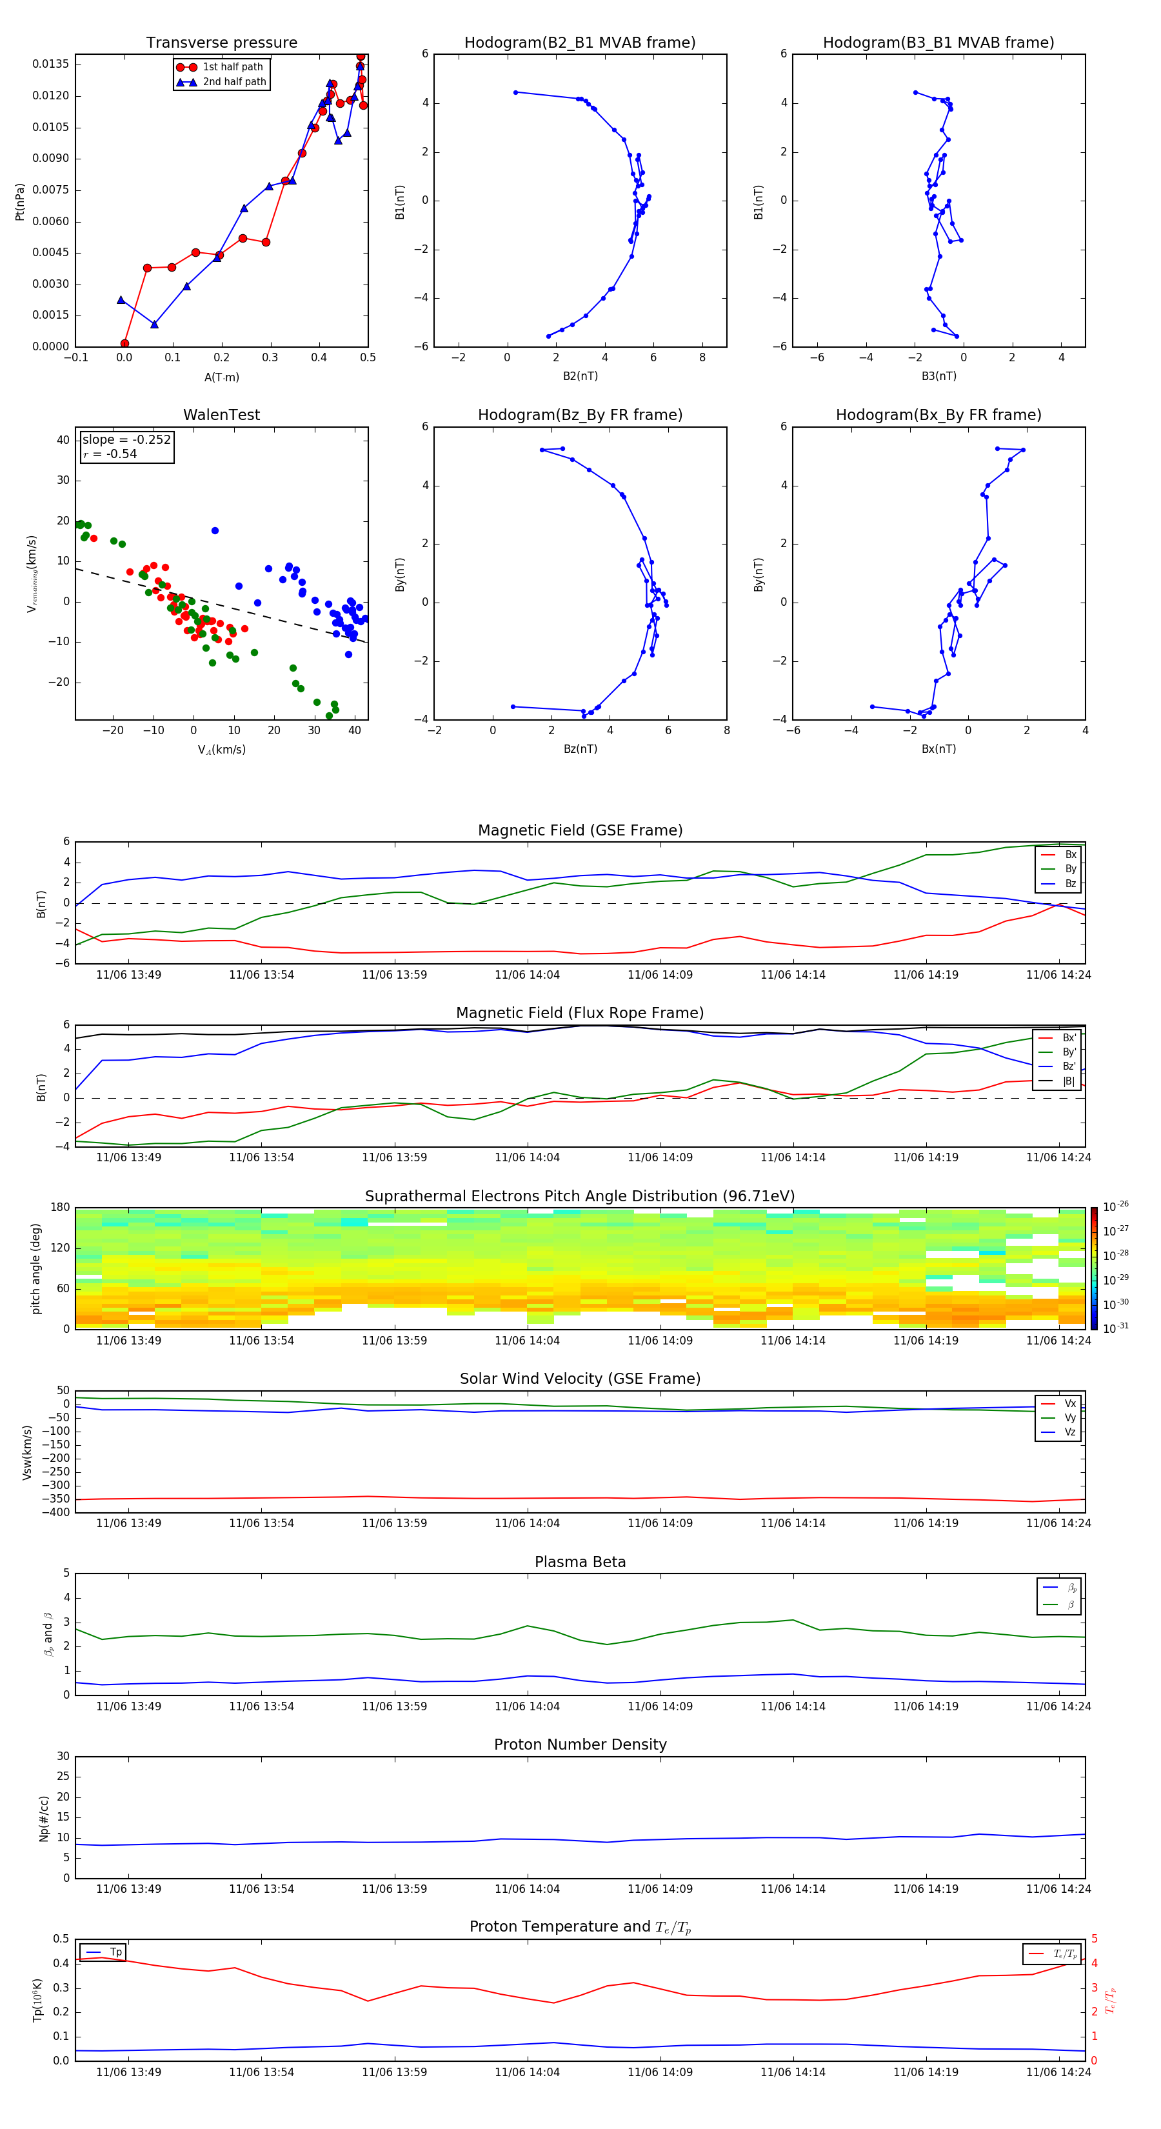
Task: Click the Vremaining(km/s) y-axis label
Action: [x=32, y=574]
